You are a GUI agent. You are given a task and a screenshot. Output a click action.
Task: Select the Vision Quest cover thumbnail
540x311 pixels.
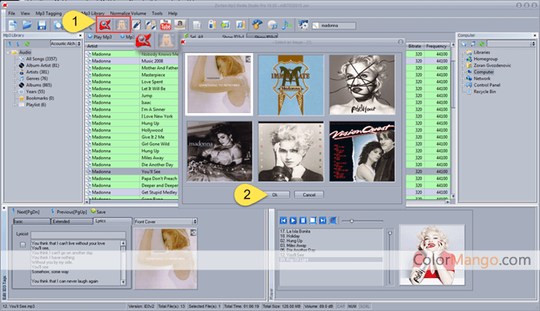[x=362, y=151]
